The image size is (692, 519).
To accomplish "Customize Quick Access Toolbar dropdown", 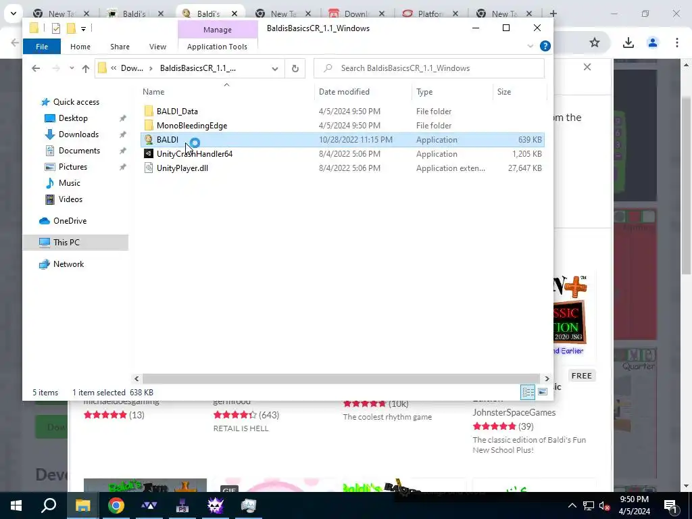I will [83, 28].
